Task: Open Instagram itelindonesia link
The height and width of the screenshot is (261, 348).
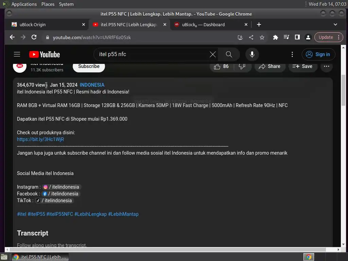Action: click(61, 187)
